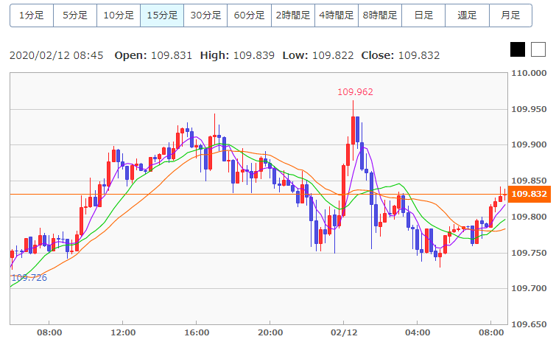Click the 109.800 price axis label

pyautogui.click(x=529, y=217)
